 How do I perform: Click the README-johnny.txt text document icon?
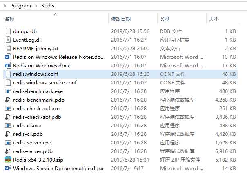[x=8, y=48]
